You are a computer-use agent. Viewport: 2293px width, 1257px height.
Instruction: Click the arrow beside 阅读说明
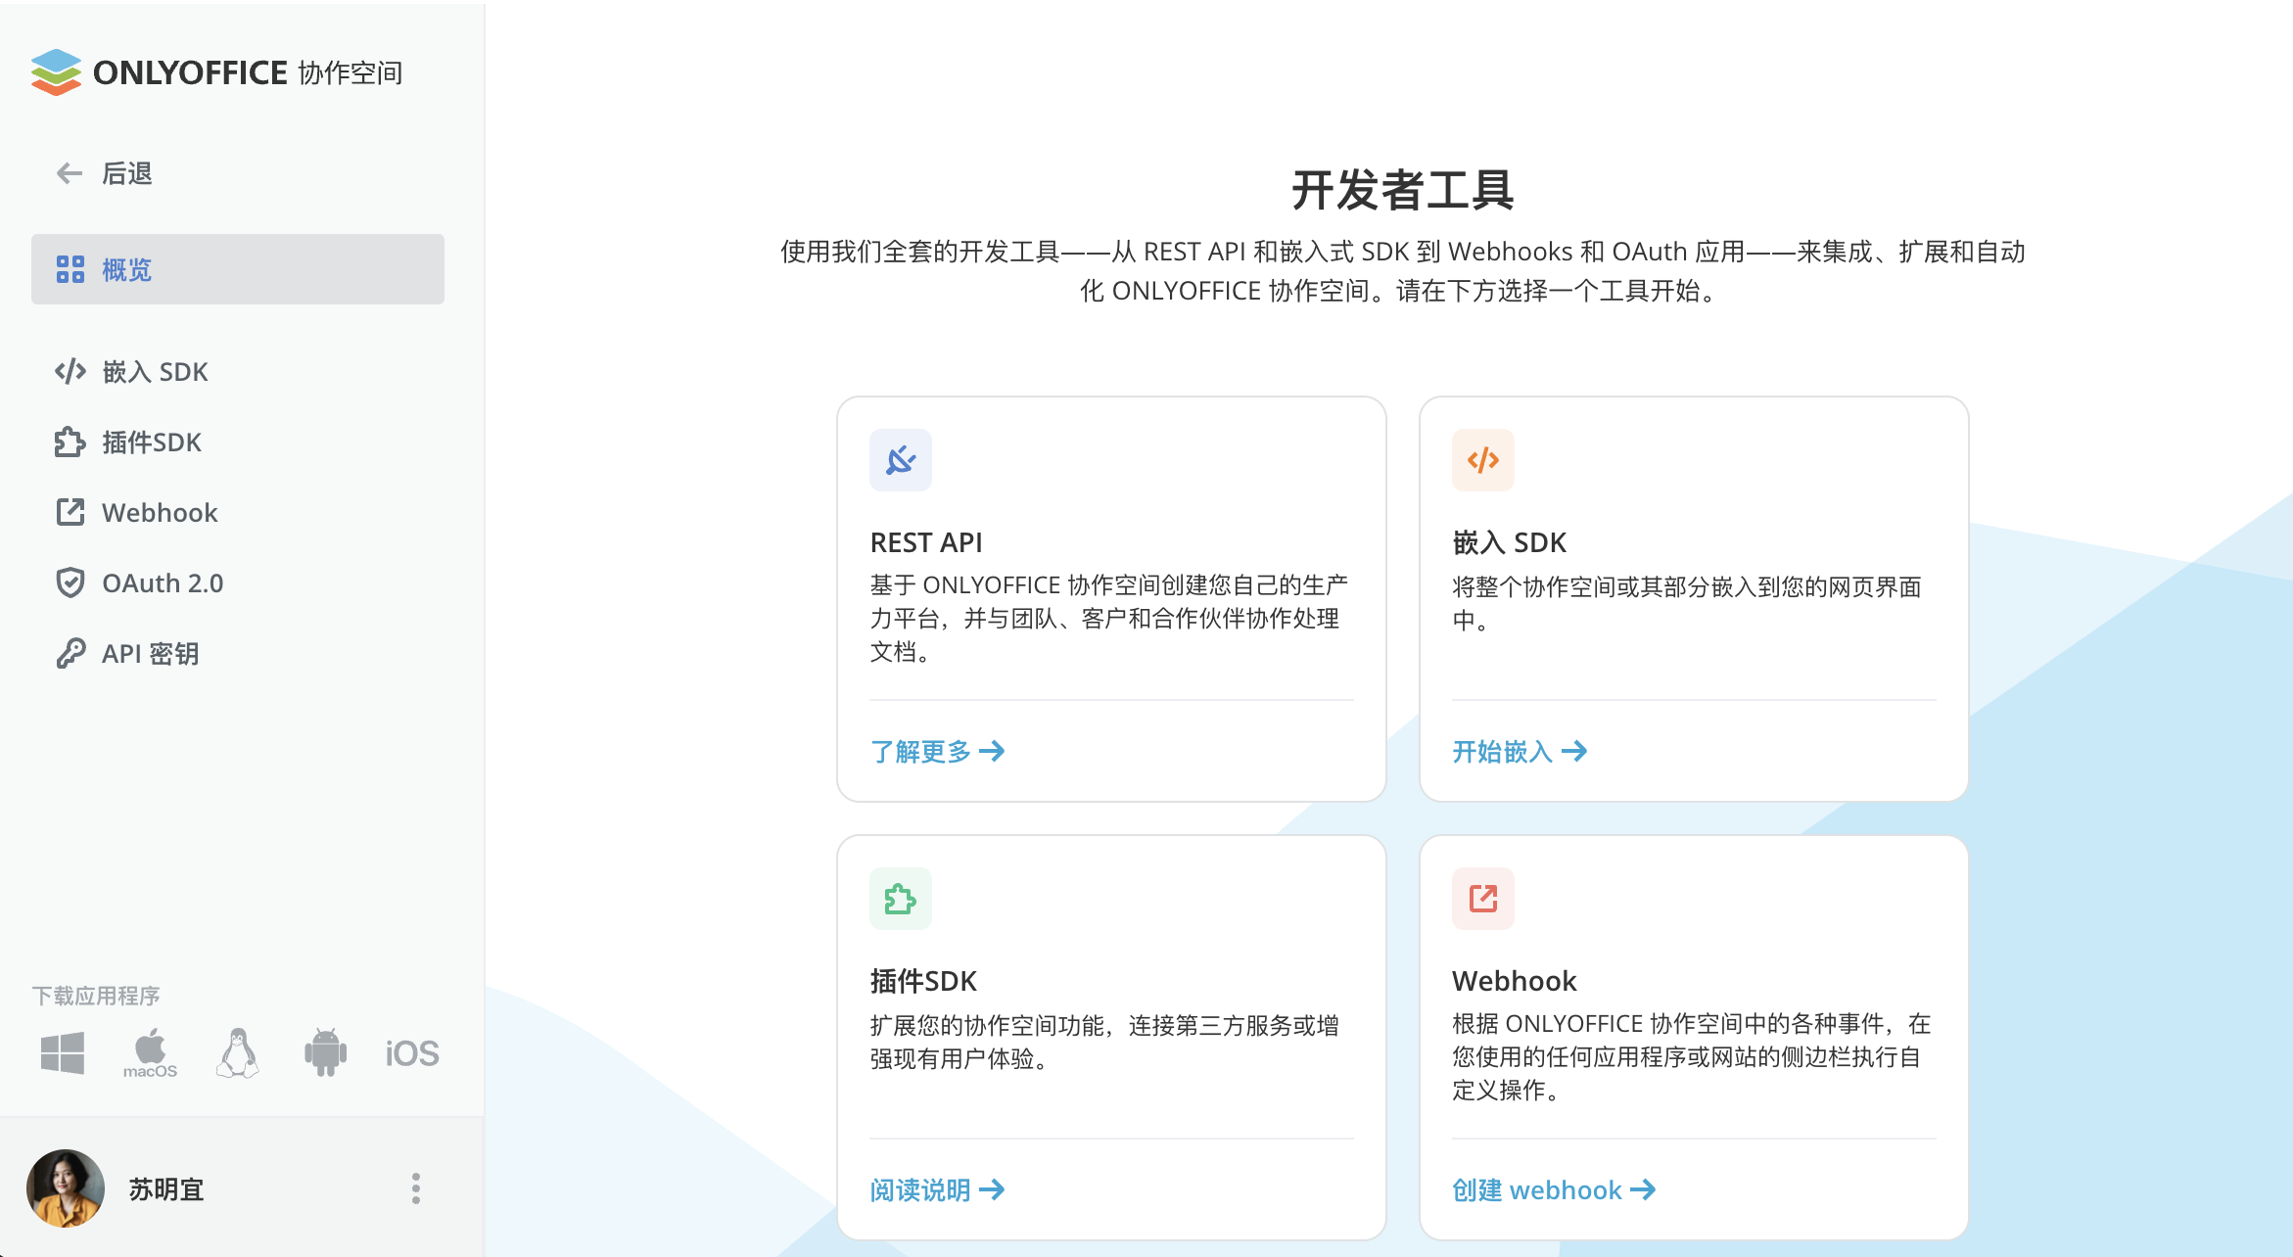tap(993, 1189)
